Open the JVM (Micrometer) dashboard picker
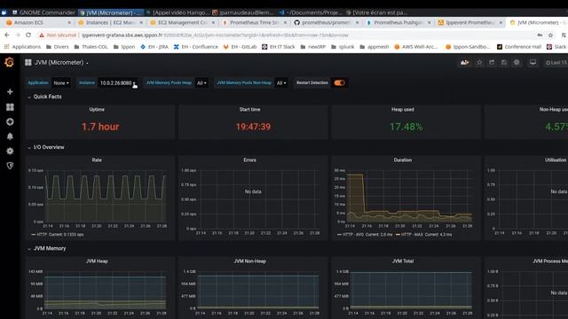The height and width of the screenshot is (319, 568). (61, 63)
